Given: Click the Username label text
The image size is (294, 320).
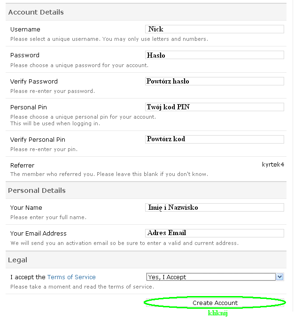Looking at the screenshot, I should pyautogui.click(x=25, y=30).
